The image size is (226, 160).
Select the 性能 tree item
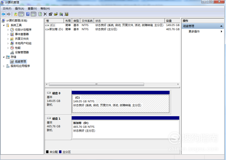pos(18,48)
